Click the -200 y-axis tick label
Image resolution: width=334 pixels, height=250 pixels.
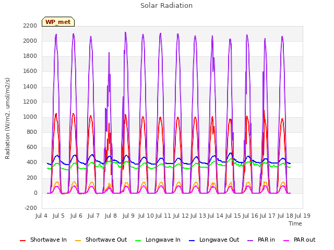31,208
